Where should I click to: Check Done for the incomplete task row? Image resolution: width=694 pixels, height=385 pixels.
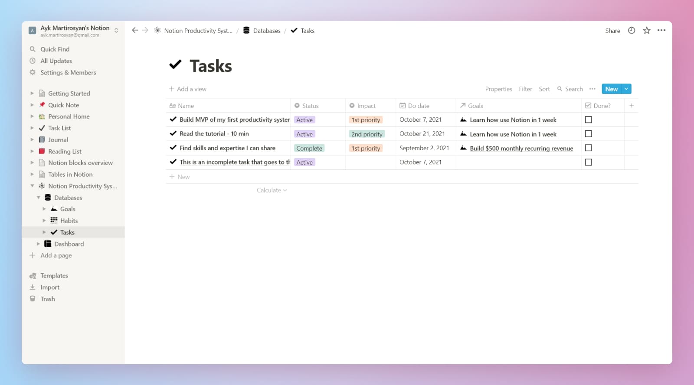pos(589,162)
